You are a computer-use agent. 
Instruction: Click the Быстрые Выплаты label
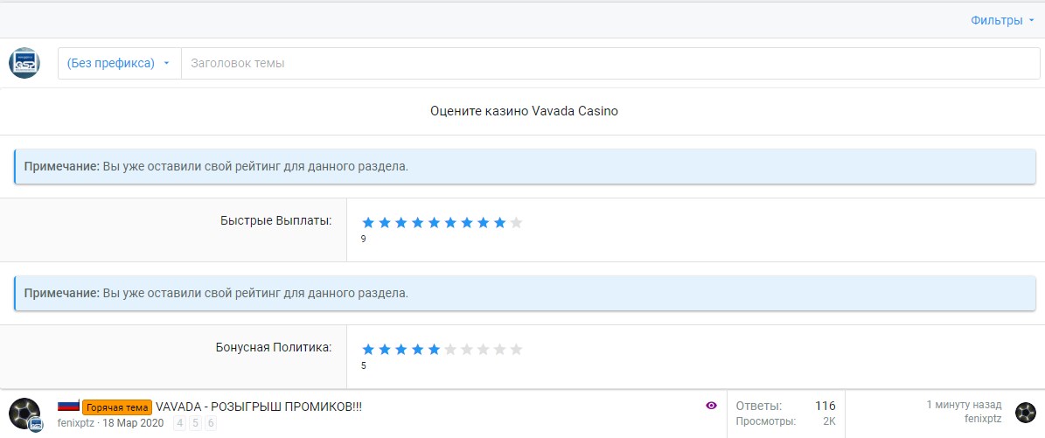276,220
